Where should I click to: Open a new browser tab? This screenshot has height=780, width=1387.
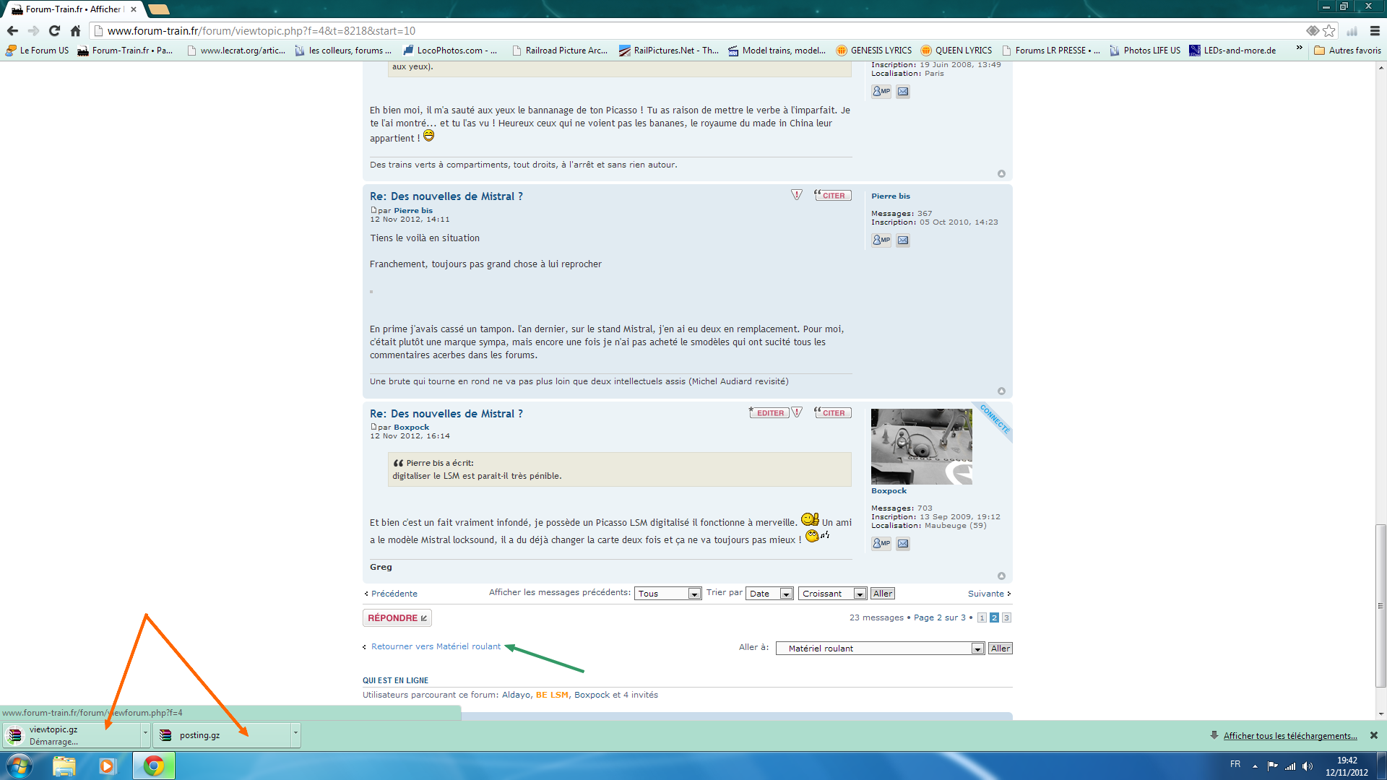coord(158,9)
